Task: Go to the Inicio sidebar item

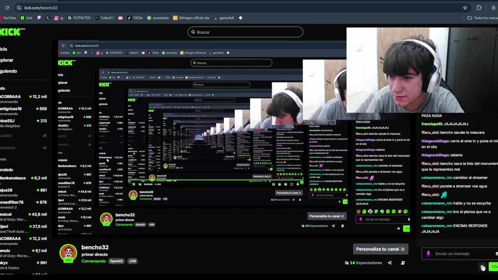Action: (x=4, y=49)
